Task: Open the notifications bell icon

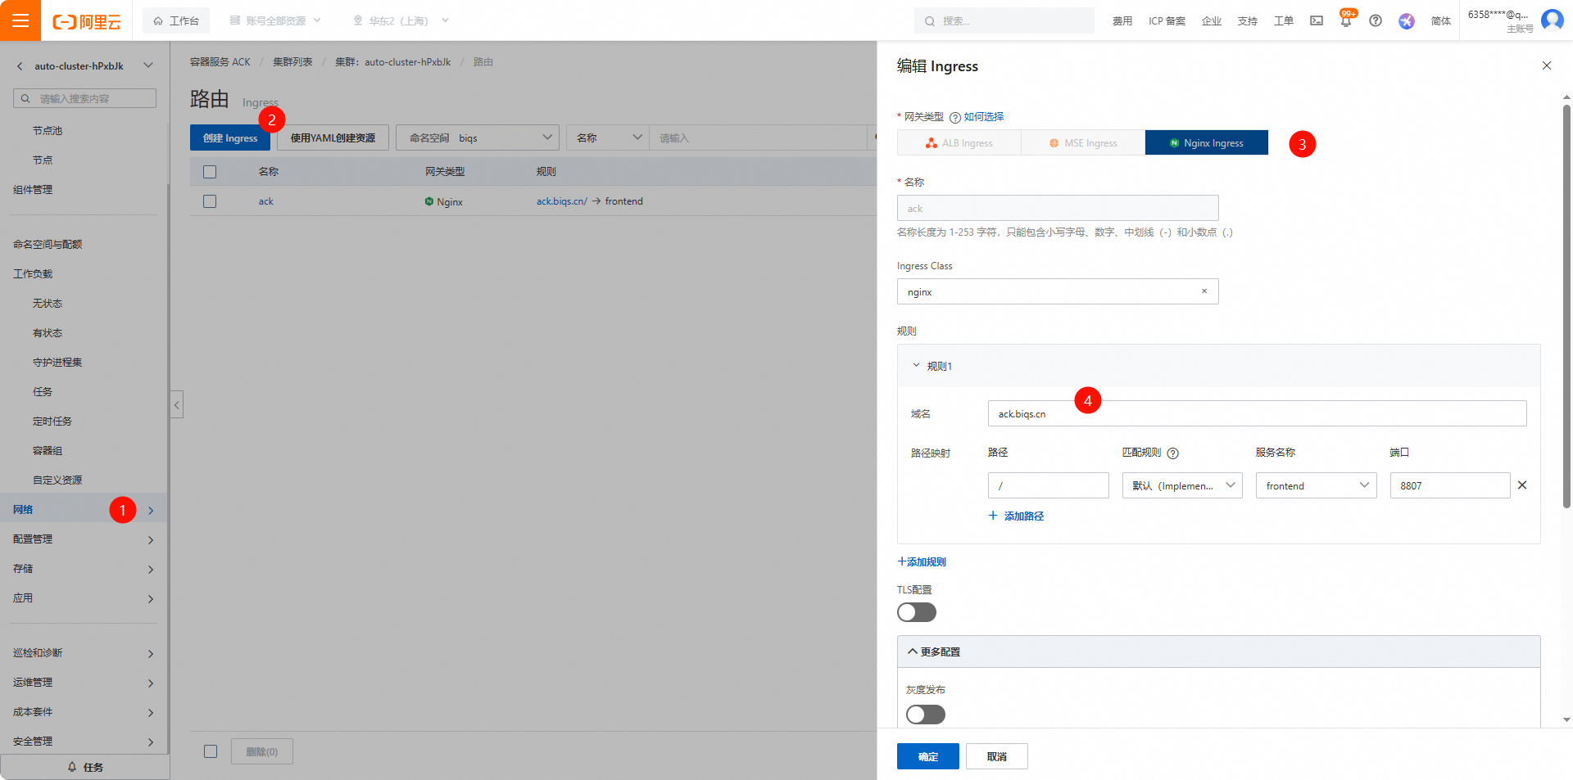Action: point(1345,21)
